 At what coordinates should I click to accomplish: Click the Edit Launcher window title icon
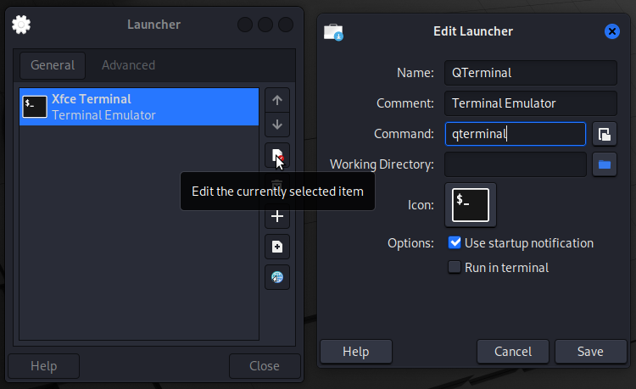333,32
